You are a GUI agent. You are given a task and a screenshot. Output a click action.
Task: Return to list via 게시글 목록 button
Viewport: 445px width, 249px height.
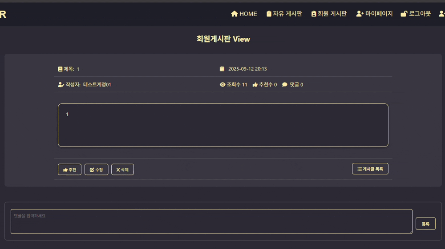click(370, 169)
